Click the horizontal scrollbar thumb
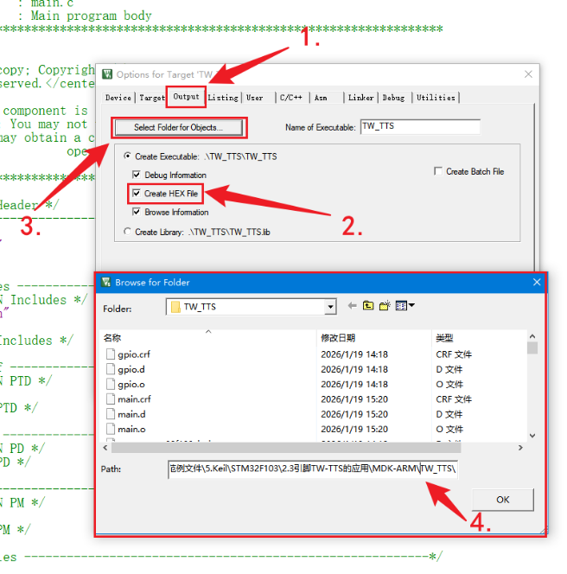 tap(286, 448)
